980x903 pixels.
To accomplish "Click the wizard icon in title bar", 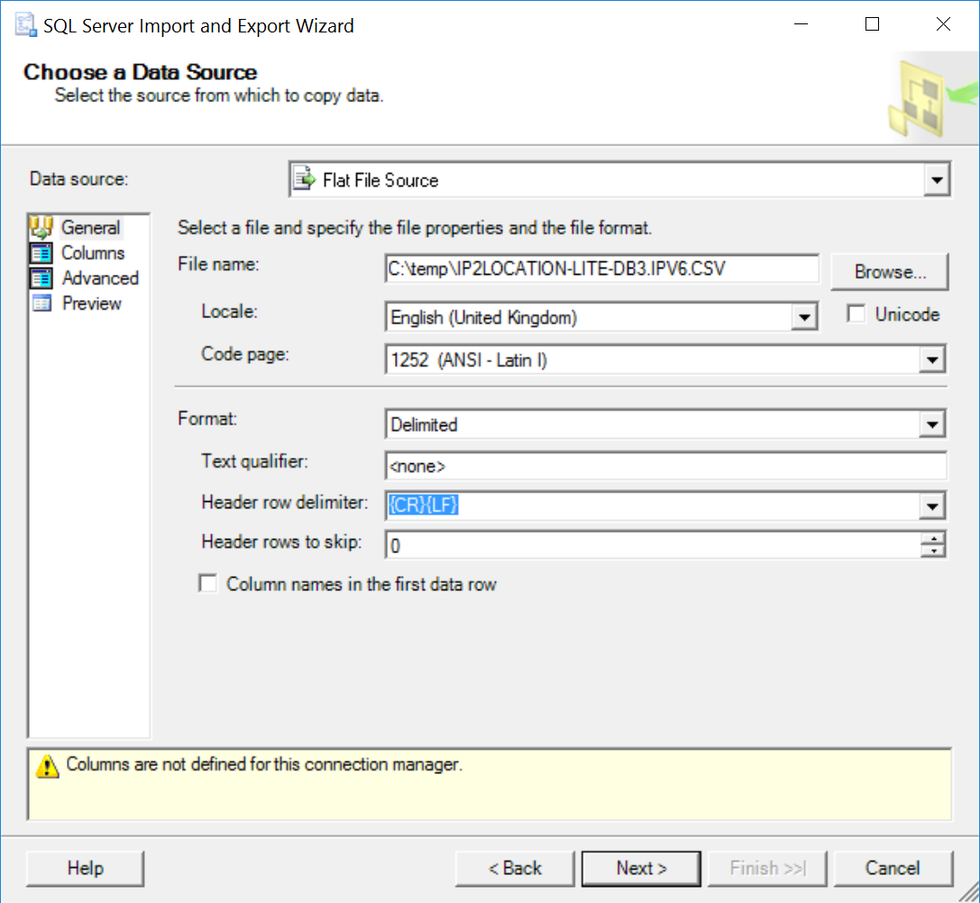I will coord(25,25).
